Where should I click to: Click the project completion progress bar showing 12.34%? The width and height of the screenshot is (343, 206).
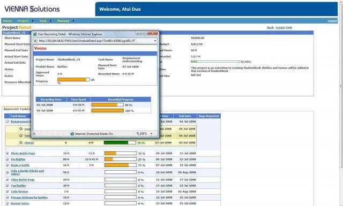click(215, 62)
